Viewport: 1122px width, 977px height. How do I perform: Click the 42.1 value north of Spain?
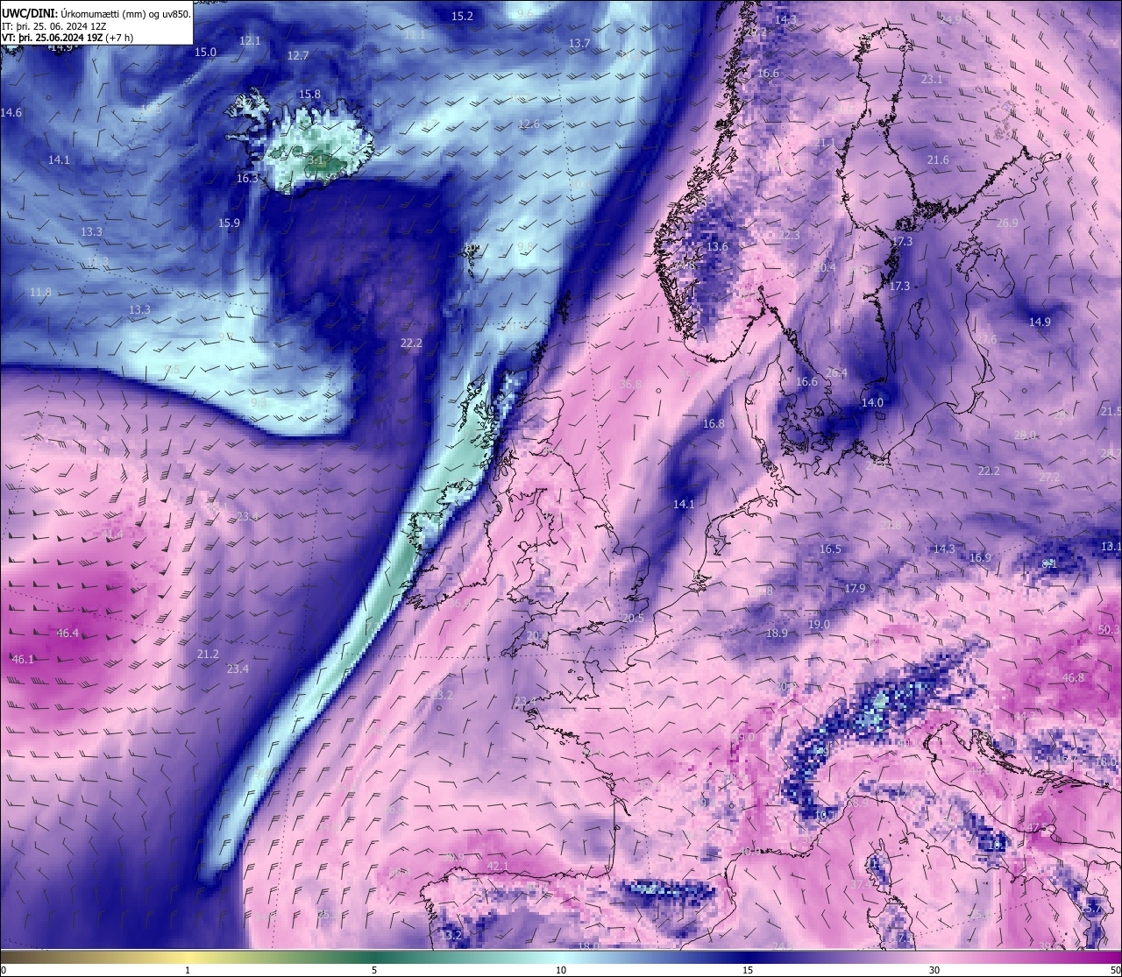tap(497, 866)
